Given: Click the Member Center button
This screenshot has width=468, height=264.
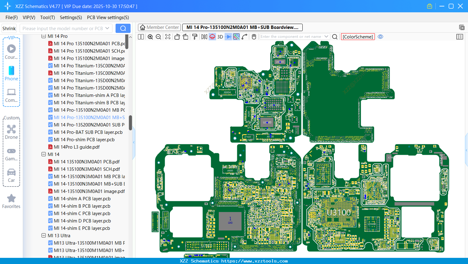Looking at the screenshot, I should pos(159,27).
